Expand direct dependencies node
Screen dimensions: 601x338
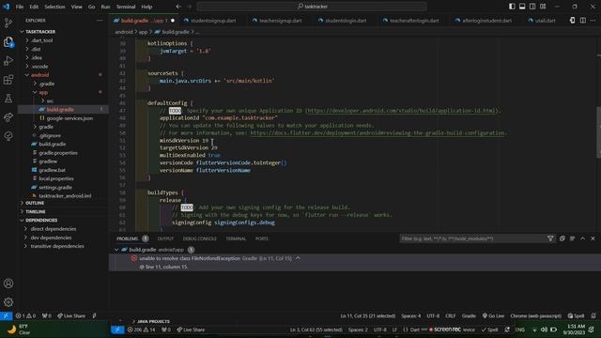(x=54, y=229)
